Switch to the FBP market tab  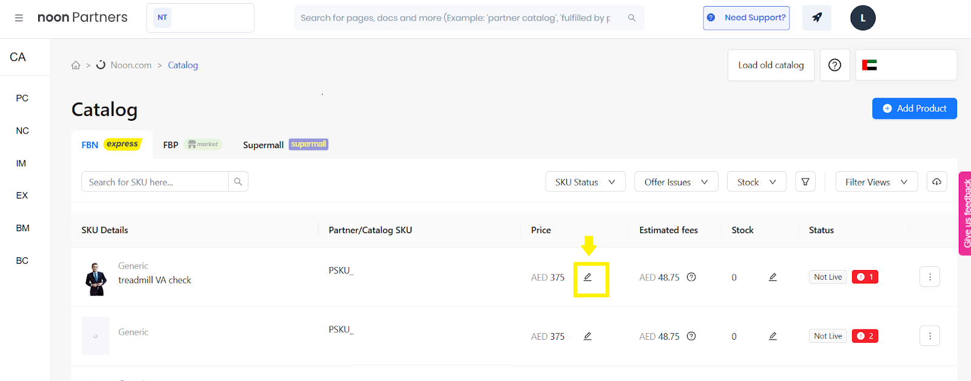coord(192,144)
